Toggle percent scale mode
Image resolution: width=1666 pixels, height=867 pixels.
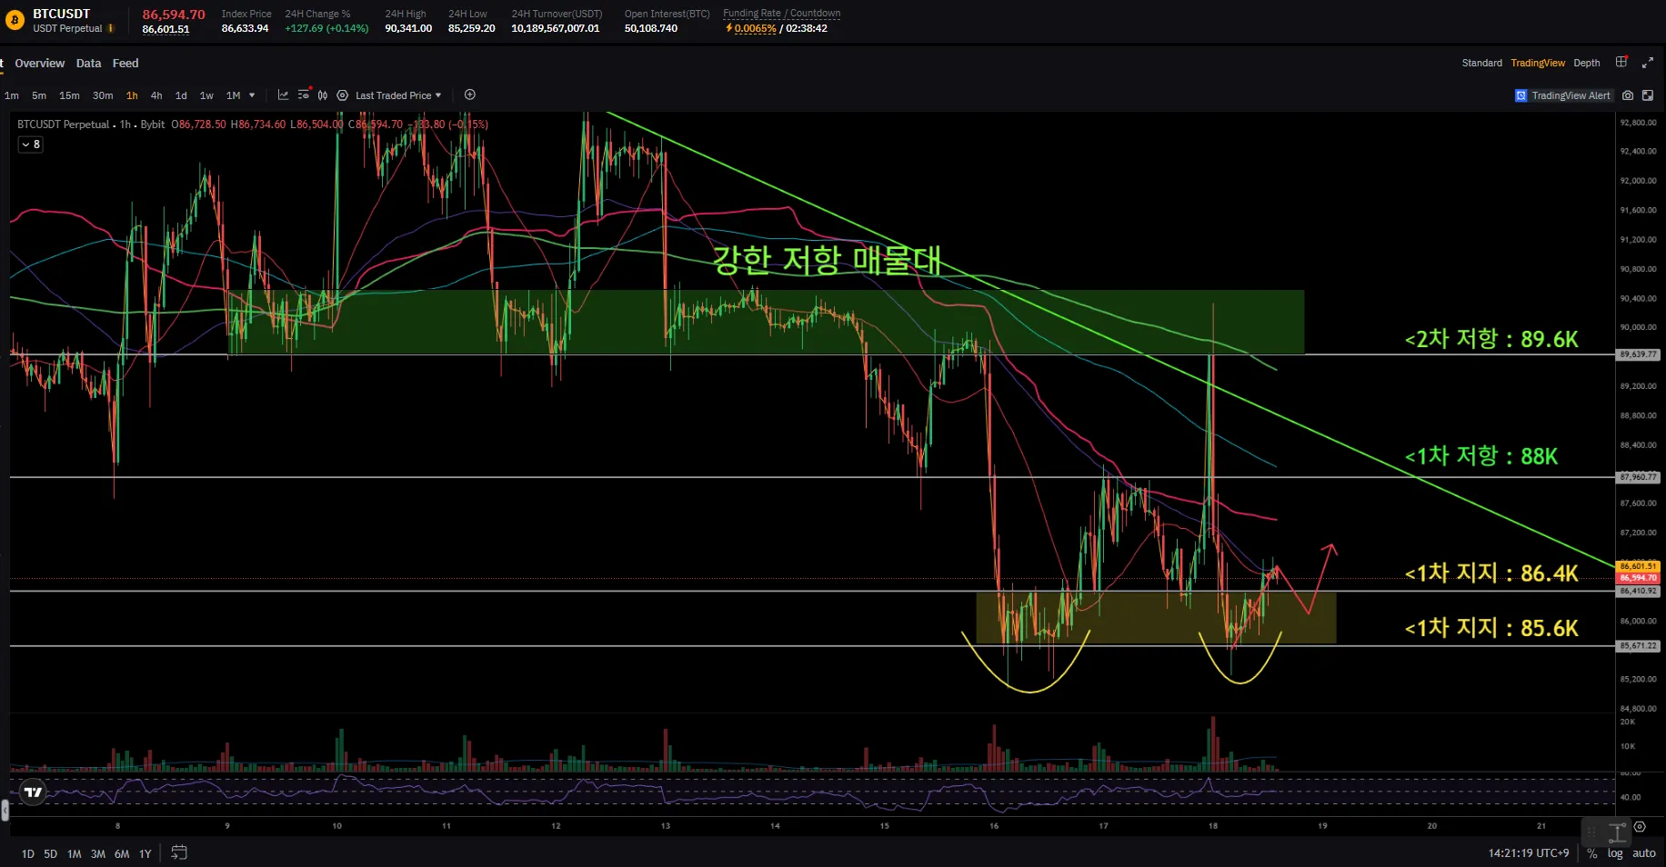coord(1591,853)
